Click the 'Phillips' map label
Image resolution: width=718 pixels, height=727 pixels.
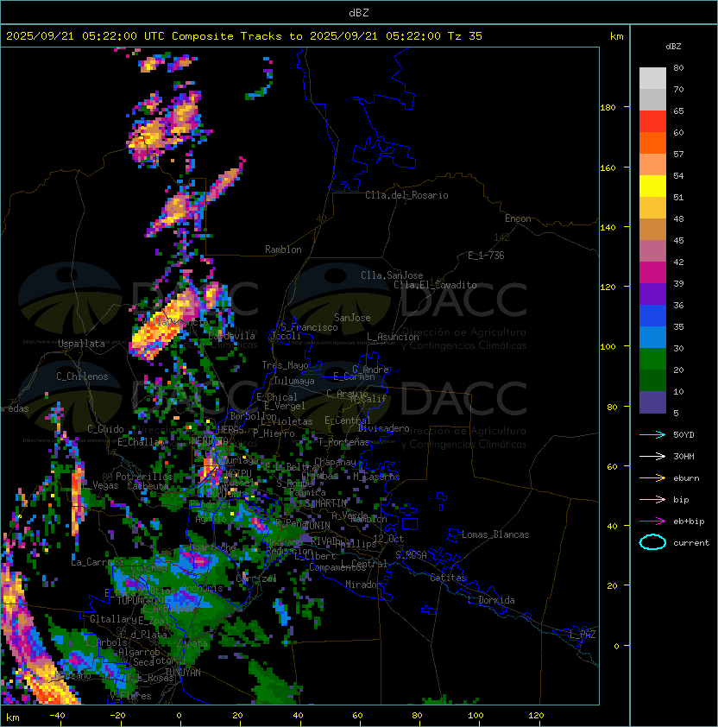(x=356, y=544)
